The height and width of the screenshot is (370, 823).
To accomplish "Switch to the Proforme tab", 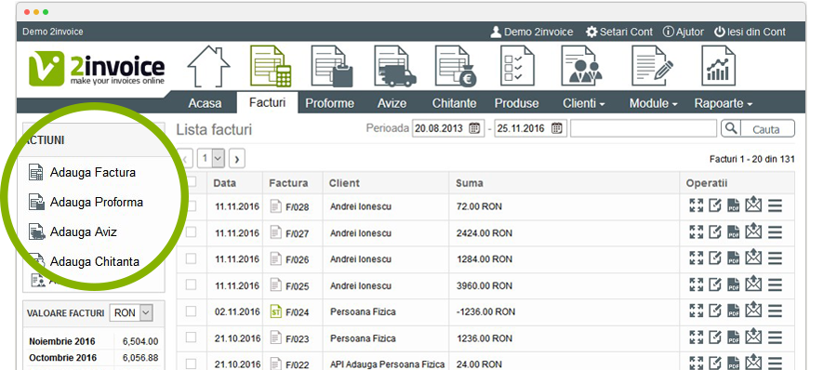I will 329,103.
